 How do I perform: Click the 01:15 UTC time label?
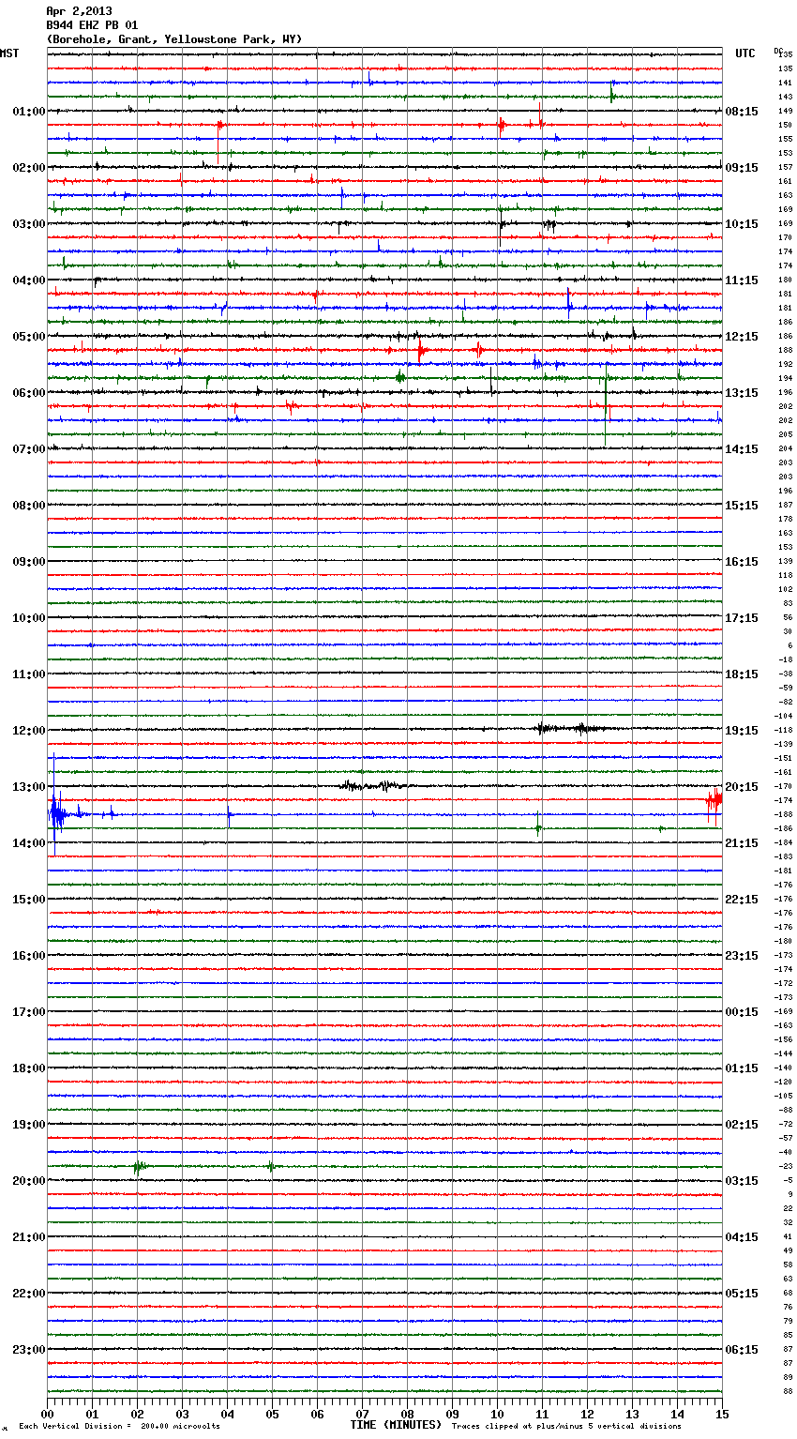[742, 1068]
